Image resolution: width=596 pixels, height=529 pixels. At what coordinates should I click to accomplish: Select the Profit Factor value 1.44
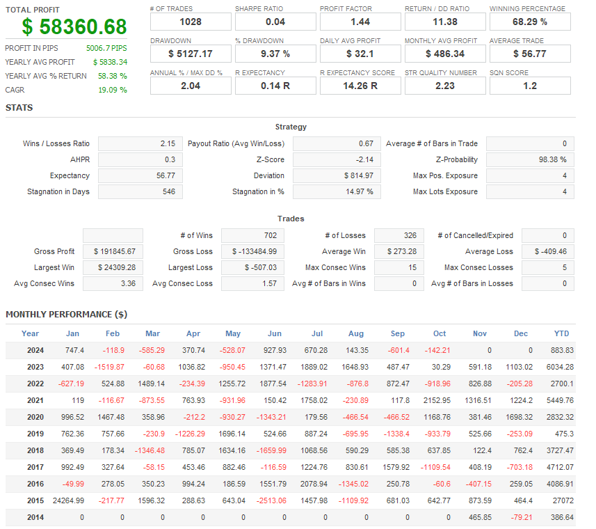pos(360,22)
